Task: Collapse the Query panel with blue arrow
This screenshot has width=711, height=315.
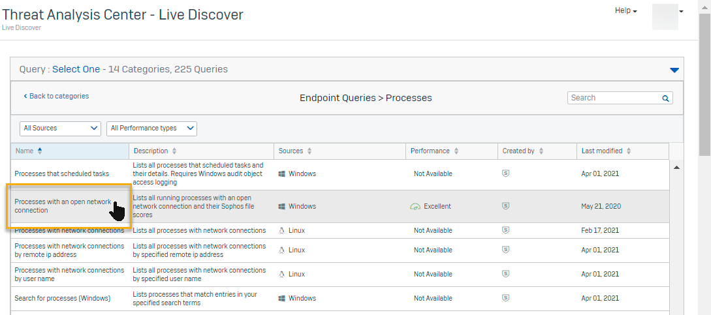Action: pyautogui.click(x=674, y=70)
